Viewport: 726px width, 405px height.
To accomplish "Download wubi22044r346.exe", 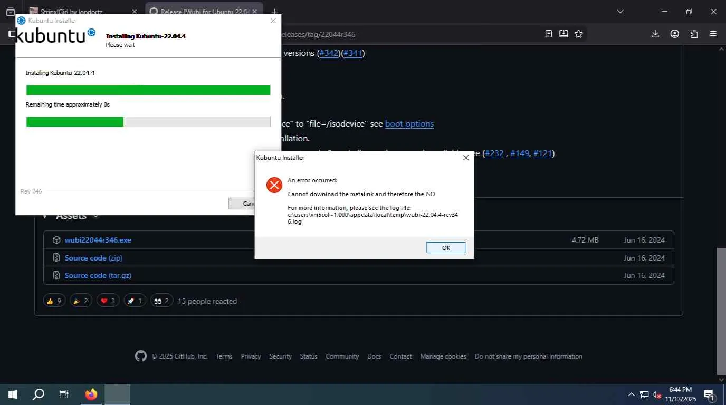I will 98,240.
